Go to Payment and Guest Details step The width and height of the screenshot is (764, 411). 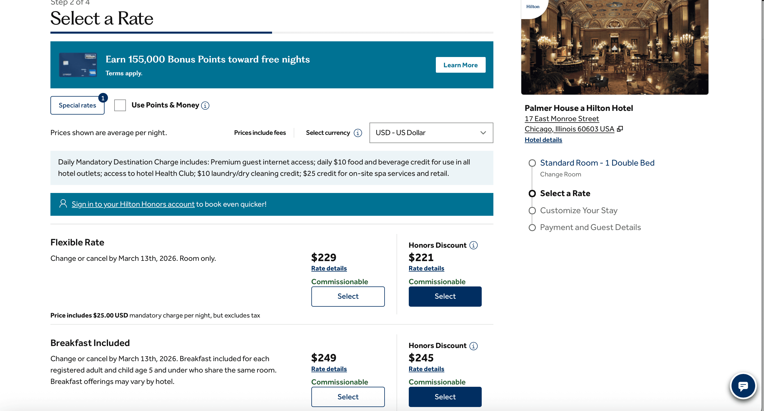click(x=590, y=227)
